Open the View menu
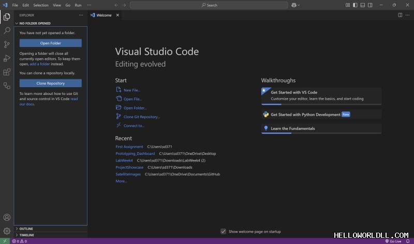 click(57, 5)
